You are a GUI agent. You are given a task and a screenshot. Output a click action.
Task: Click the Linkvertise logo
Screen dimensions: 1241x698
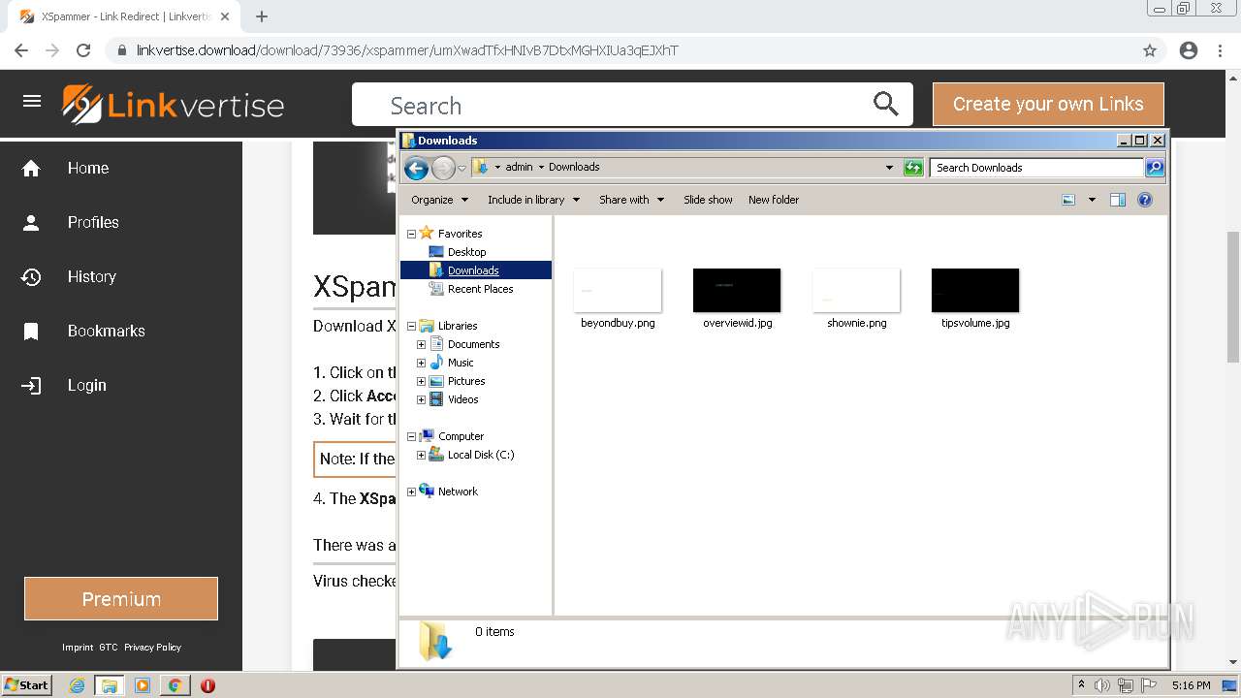[x=174, y=105]
